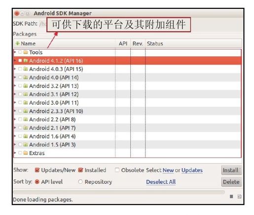This screenshot has height=215, width=254.
Task: Expand the Android 4.1.2 (API 16) node
Action: pos(15,61)
